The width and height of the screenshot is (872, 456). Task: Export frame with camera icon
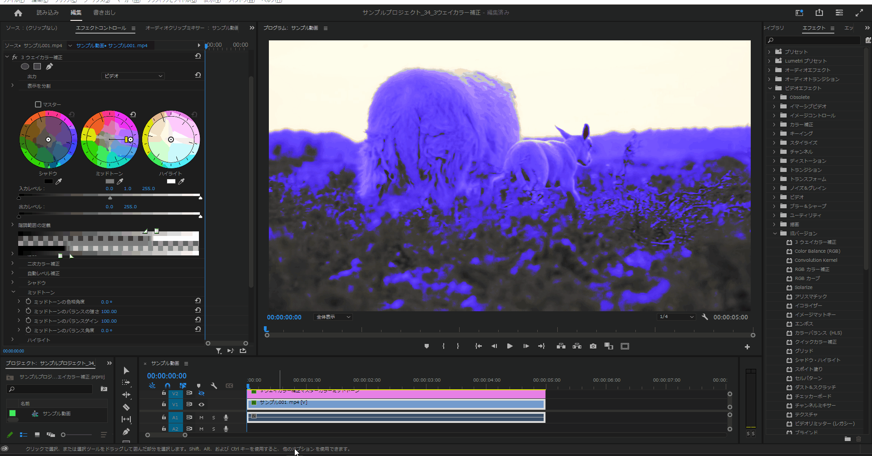tap(593, 346)
